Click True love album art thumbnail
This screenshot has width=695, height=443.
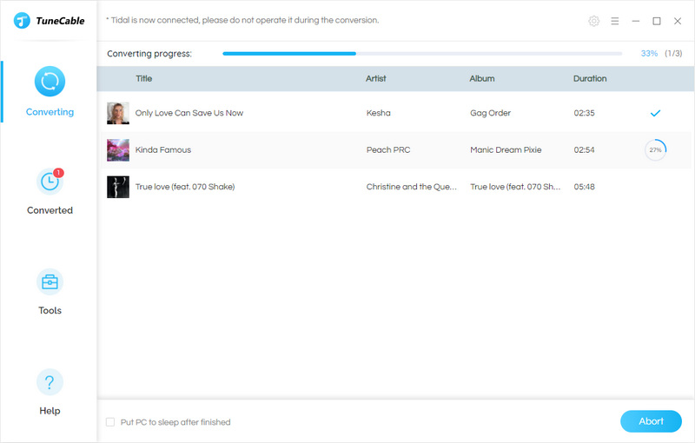click(x=118, y=187)
